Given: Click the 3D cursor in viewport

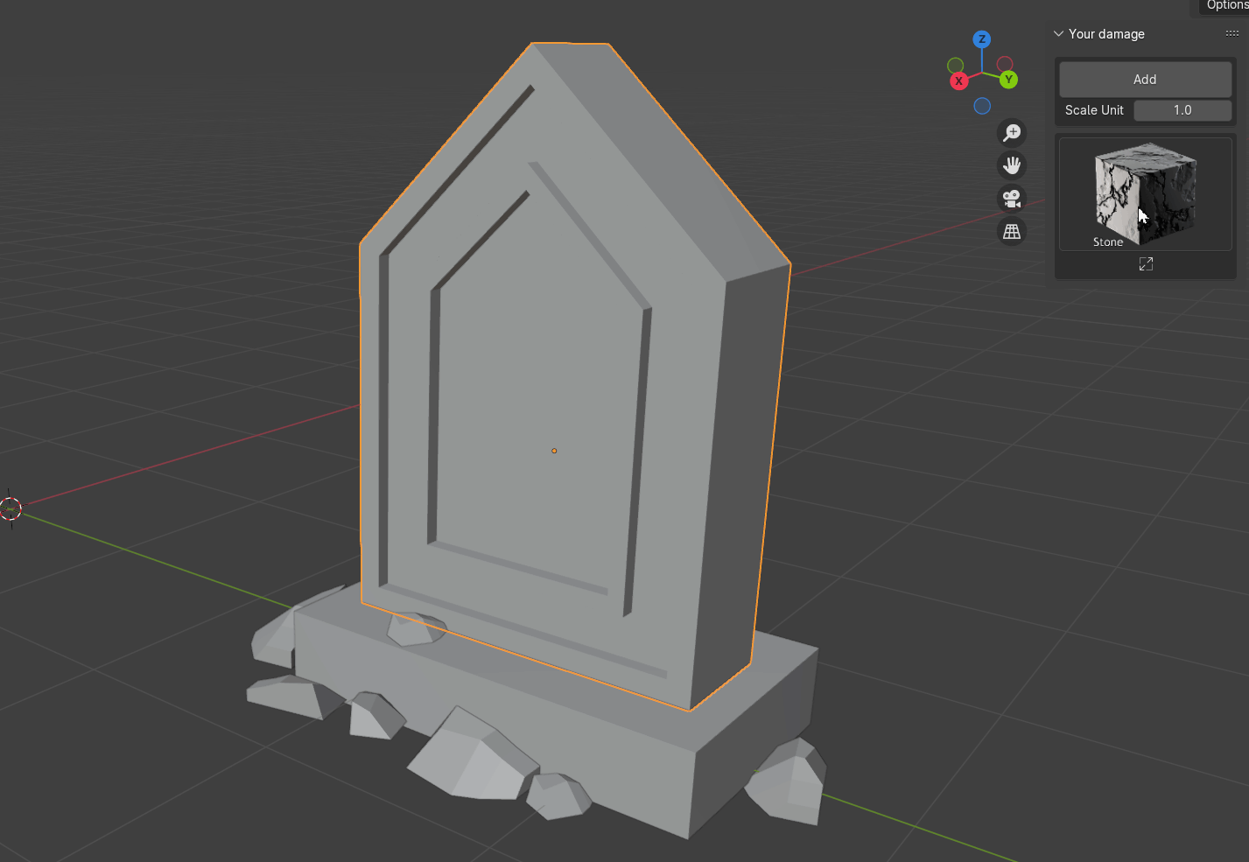Looking at the screenshot, I should point(11,508).
